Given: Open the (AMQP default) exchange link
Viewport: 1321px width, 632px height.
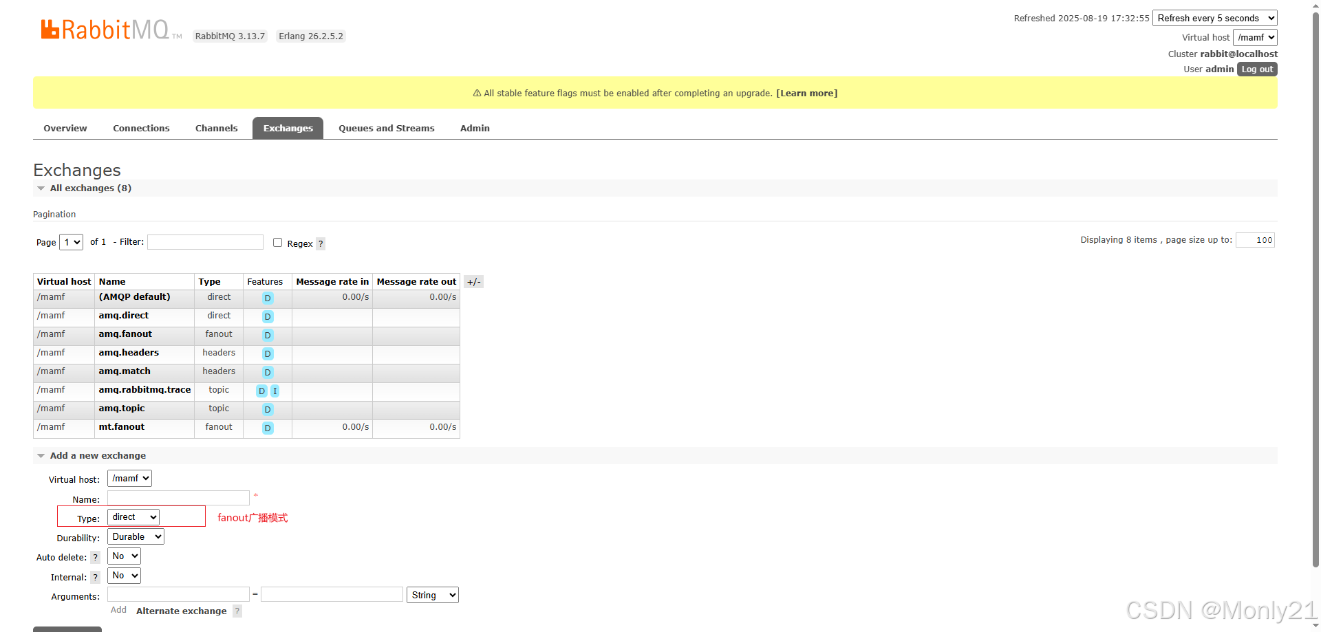Looking at the screenshot, I should pyautogui.click(x=134, y=297).
